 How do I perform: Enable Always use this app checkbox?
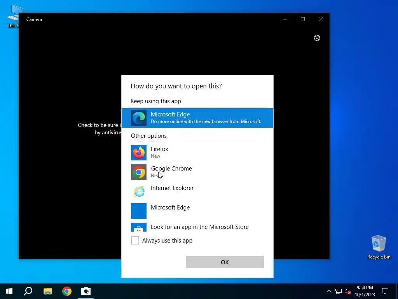coord(135,240)
